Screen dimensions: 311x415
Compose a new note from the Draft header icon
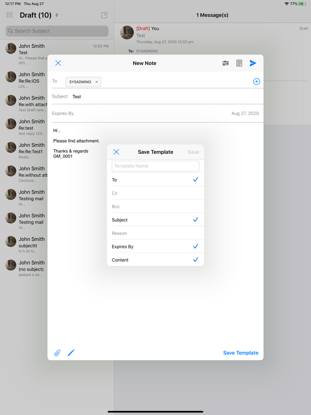click(104, 15)
